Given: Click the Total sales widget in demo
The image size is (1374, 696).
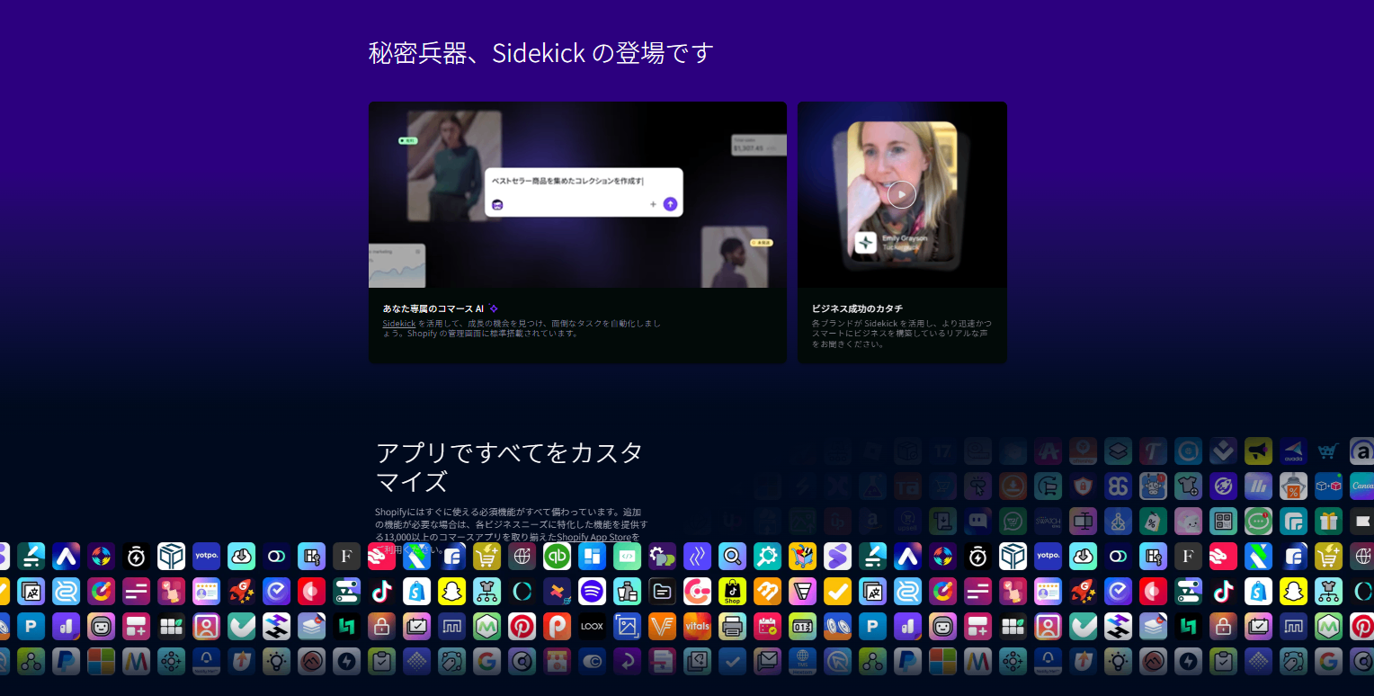Looking at the screenshot, I should tap(758, 145).
